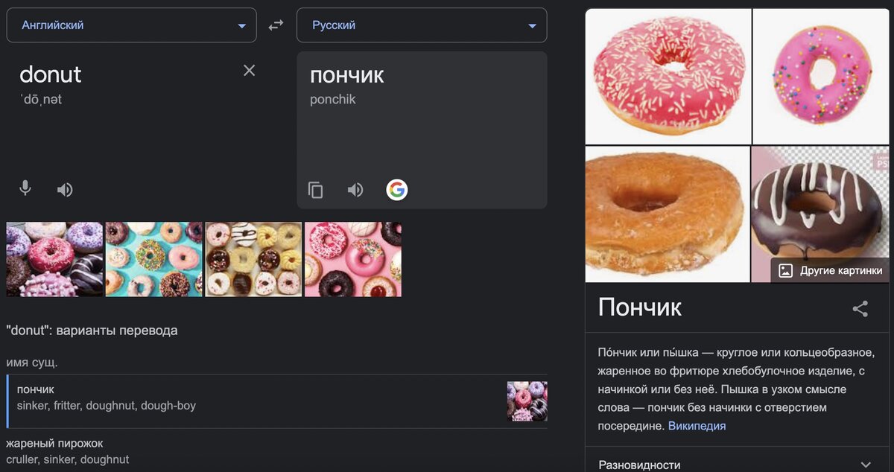
Task: Click the Пончик panel heading
Action: pos(640,307)
